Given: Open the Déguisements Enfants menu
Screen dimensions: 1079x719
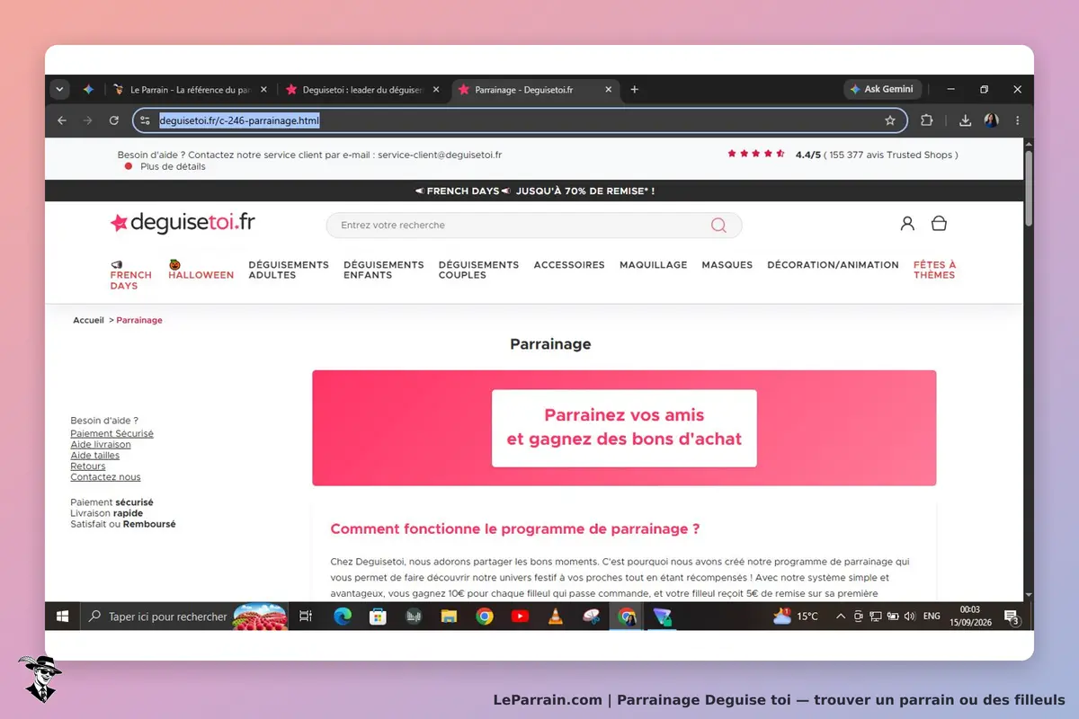Looking at the screenshot, I should [384, 270].
